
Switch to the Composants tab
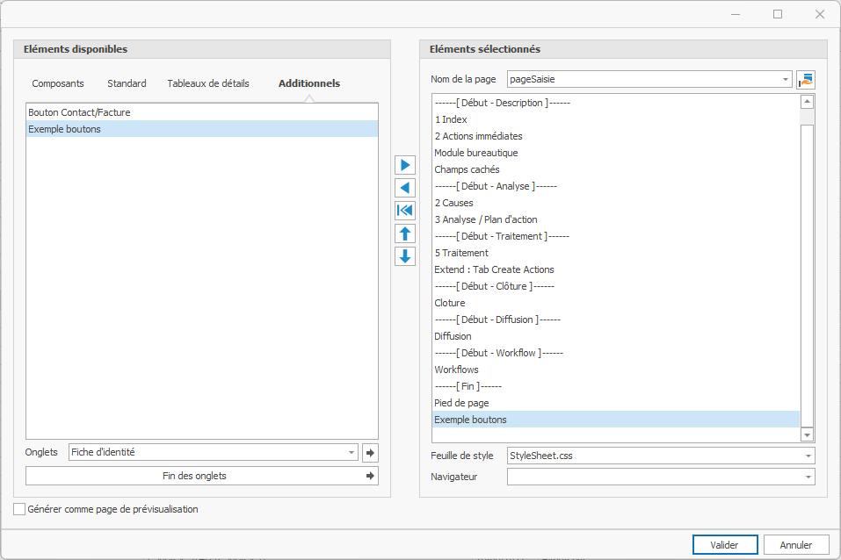(58, 83)
